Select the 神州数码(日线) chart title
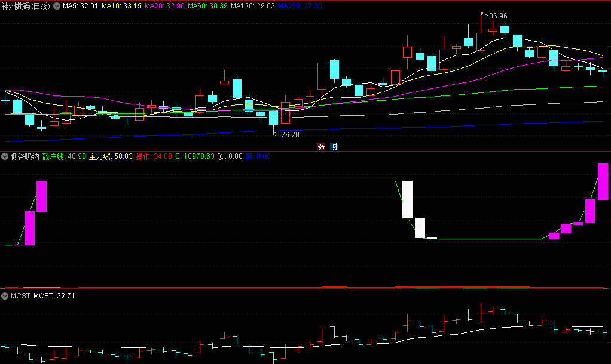 26,6
